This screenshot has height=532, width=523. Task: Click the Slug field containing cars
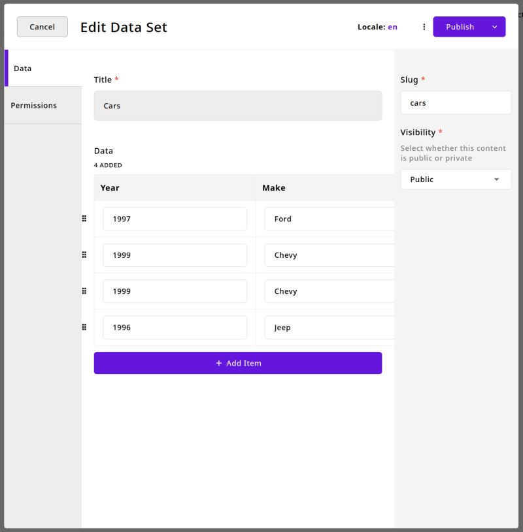[x=456, y=102]
